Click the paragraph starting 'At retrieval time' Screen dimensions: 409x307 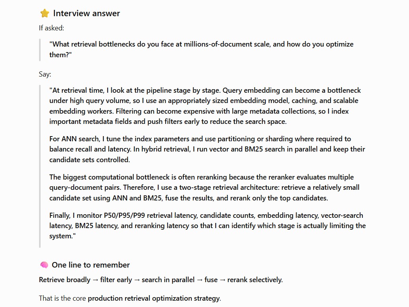(205, 106)
